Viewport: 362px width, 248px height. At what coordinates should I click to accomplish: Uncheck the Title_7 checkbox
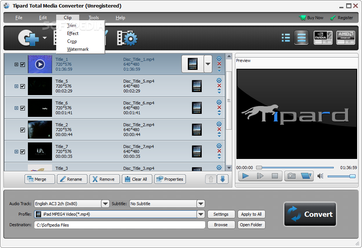(x=23, y=151)
